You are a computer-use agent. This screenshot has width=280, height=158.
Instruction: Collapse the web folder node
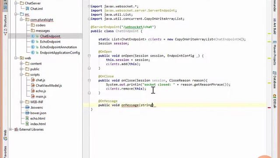pos(16,58)
